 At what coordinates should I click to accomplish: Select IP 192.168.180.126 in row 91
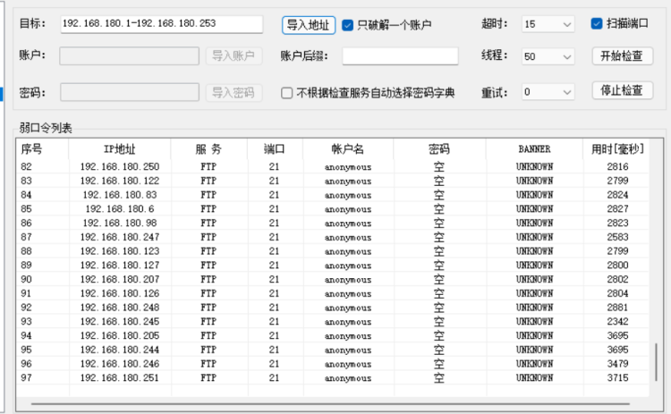[120, 293]
